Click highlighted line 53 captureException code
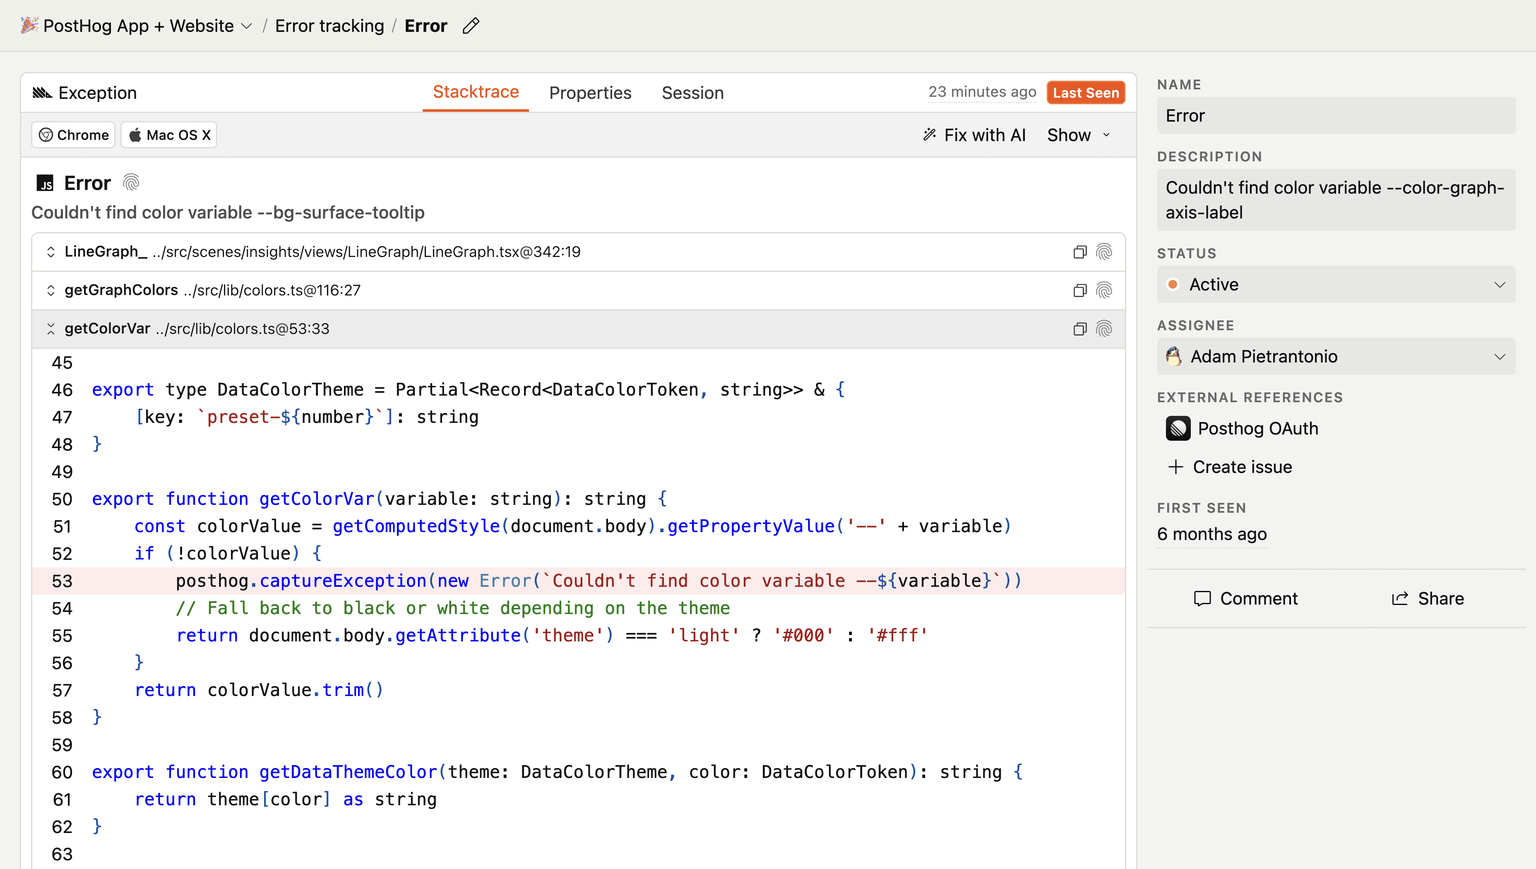 [578, 581]
